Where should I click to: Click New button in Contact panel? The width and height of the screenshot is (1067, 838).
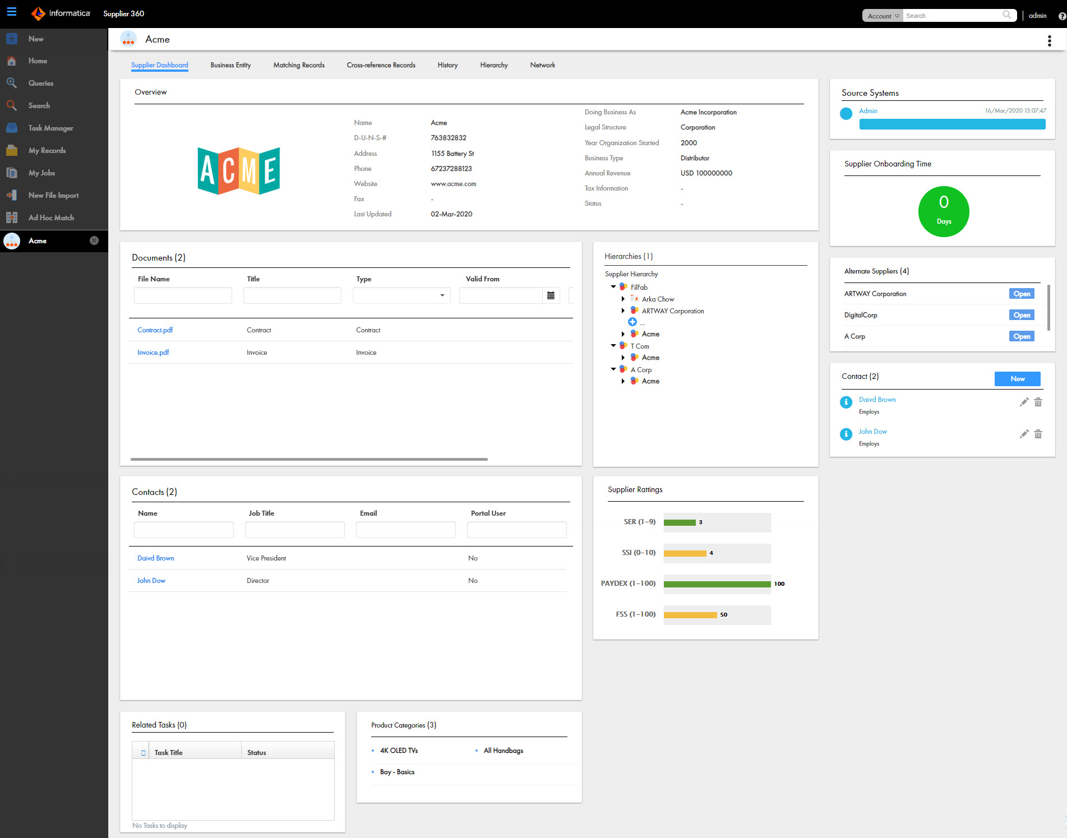coord(1017,379)
